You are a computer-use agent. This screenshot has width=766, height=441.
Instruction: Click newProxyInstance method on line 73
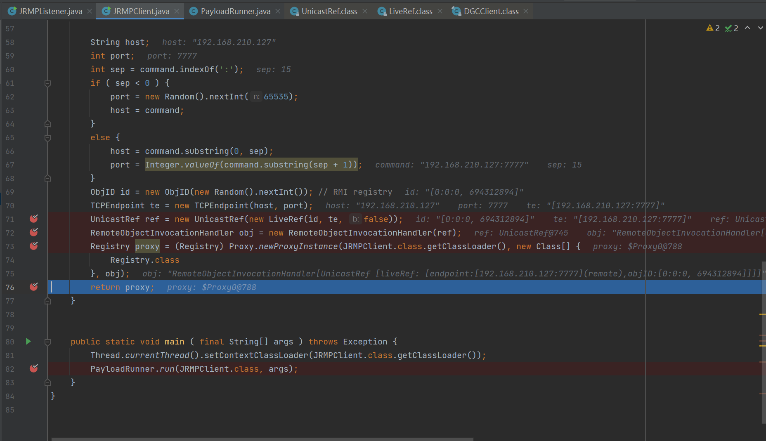pyautogui.click(x=298, y=246)
